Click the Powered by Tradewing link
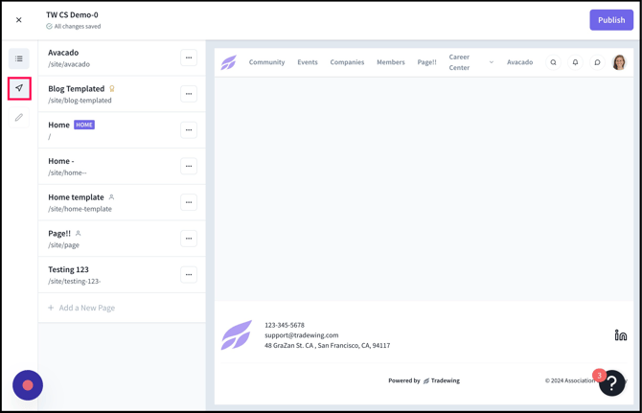Viewport: 642px width, 413px height. tap(424, 380)
